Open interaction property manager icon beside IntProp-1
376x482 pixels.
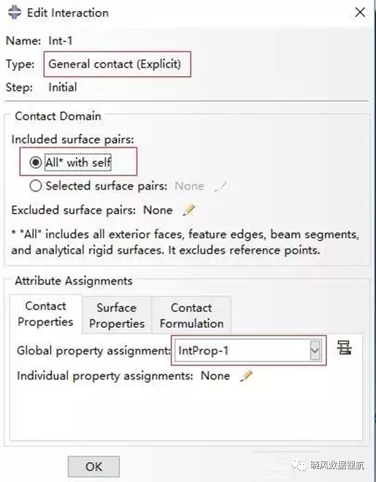(x=344, y=348)
